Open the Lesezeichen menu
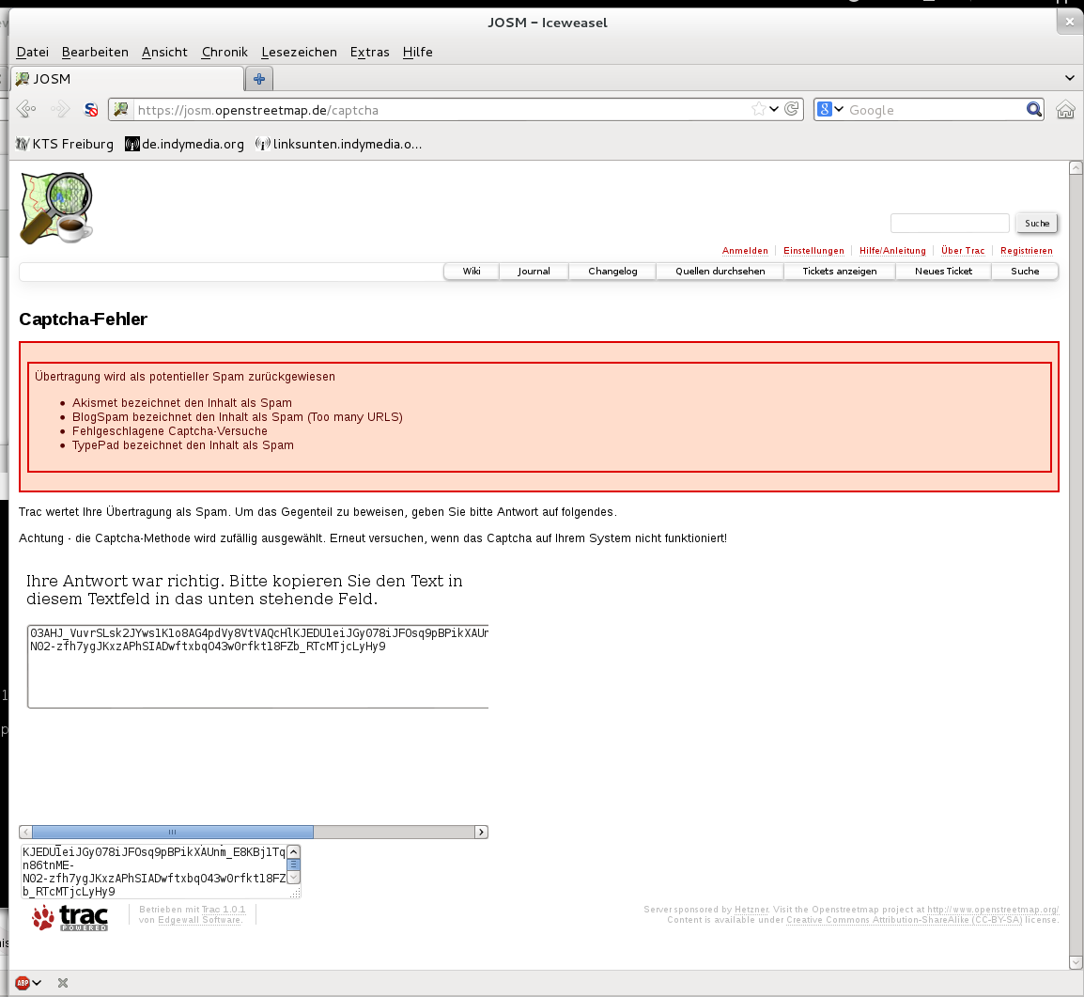The width and height of the screenshot is (1084, 997). click(299, 52)
